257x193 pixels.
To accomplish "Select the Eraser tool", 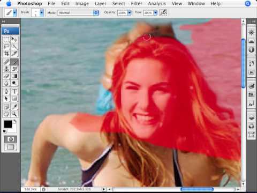I will pos(6,76).
